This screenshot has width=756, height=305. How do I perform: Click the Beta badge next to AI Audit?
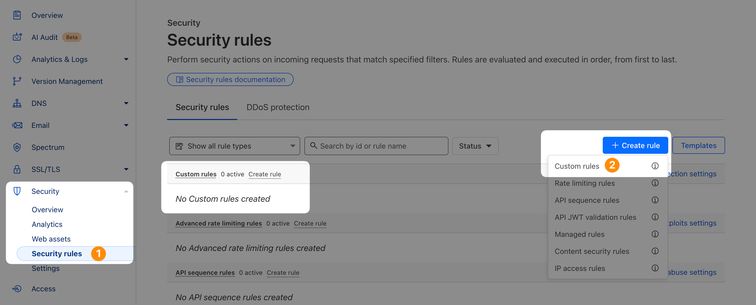pos(72,37)
